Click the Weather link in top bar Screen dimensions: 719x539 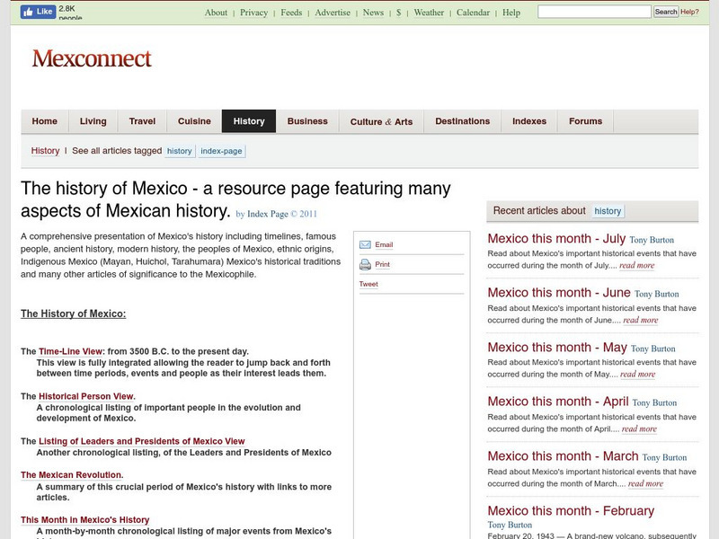pos(429,13)
